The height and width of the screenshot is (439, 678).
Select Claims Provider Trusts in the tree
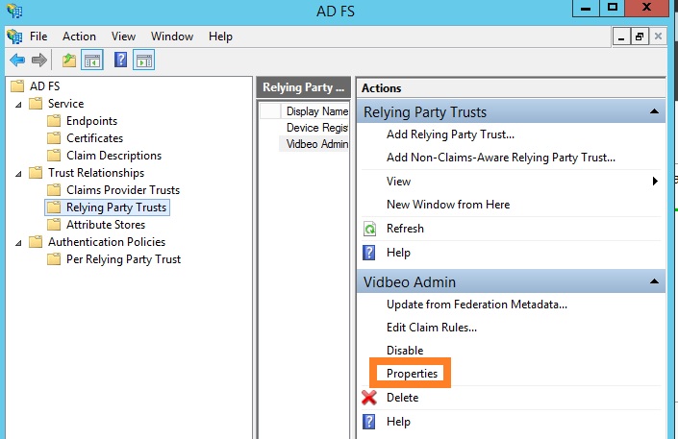point(122,190)
